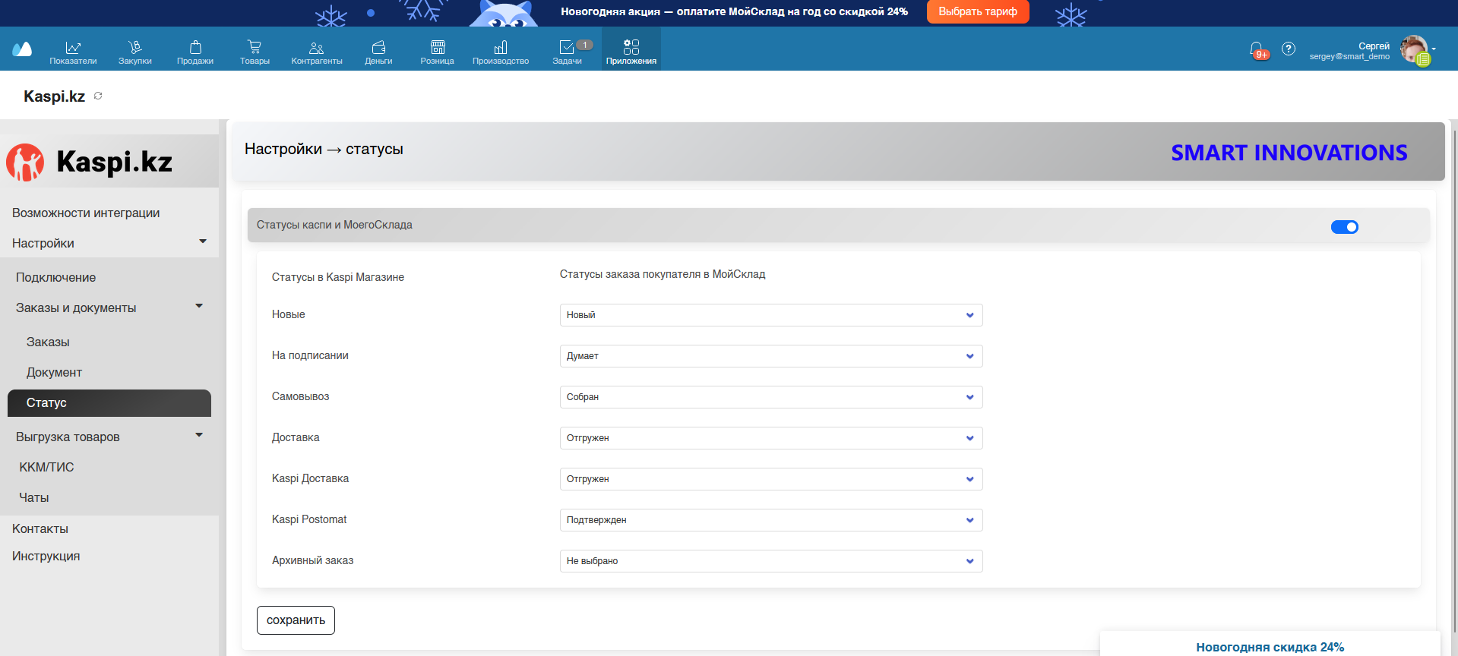Select Подключение in the sidebar

[x=56, y=277]
